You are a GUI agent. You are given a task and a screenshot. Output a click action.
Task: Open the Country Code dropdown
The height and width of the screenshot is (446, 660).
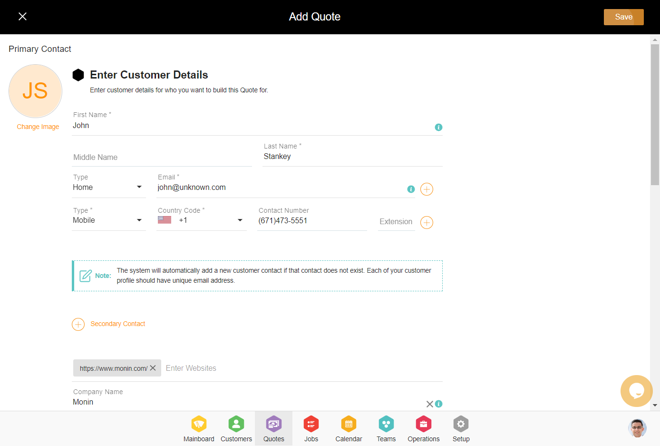tap(202, 220)
